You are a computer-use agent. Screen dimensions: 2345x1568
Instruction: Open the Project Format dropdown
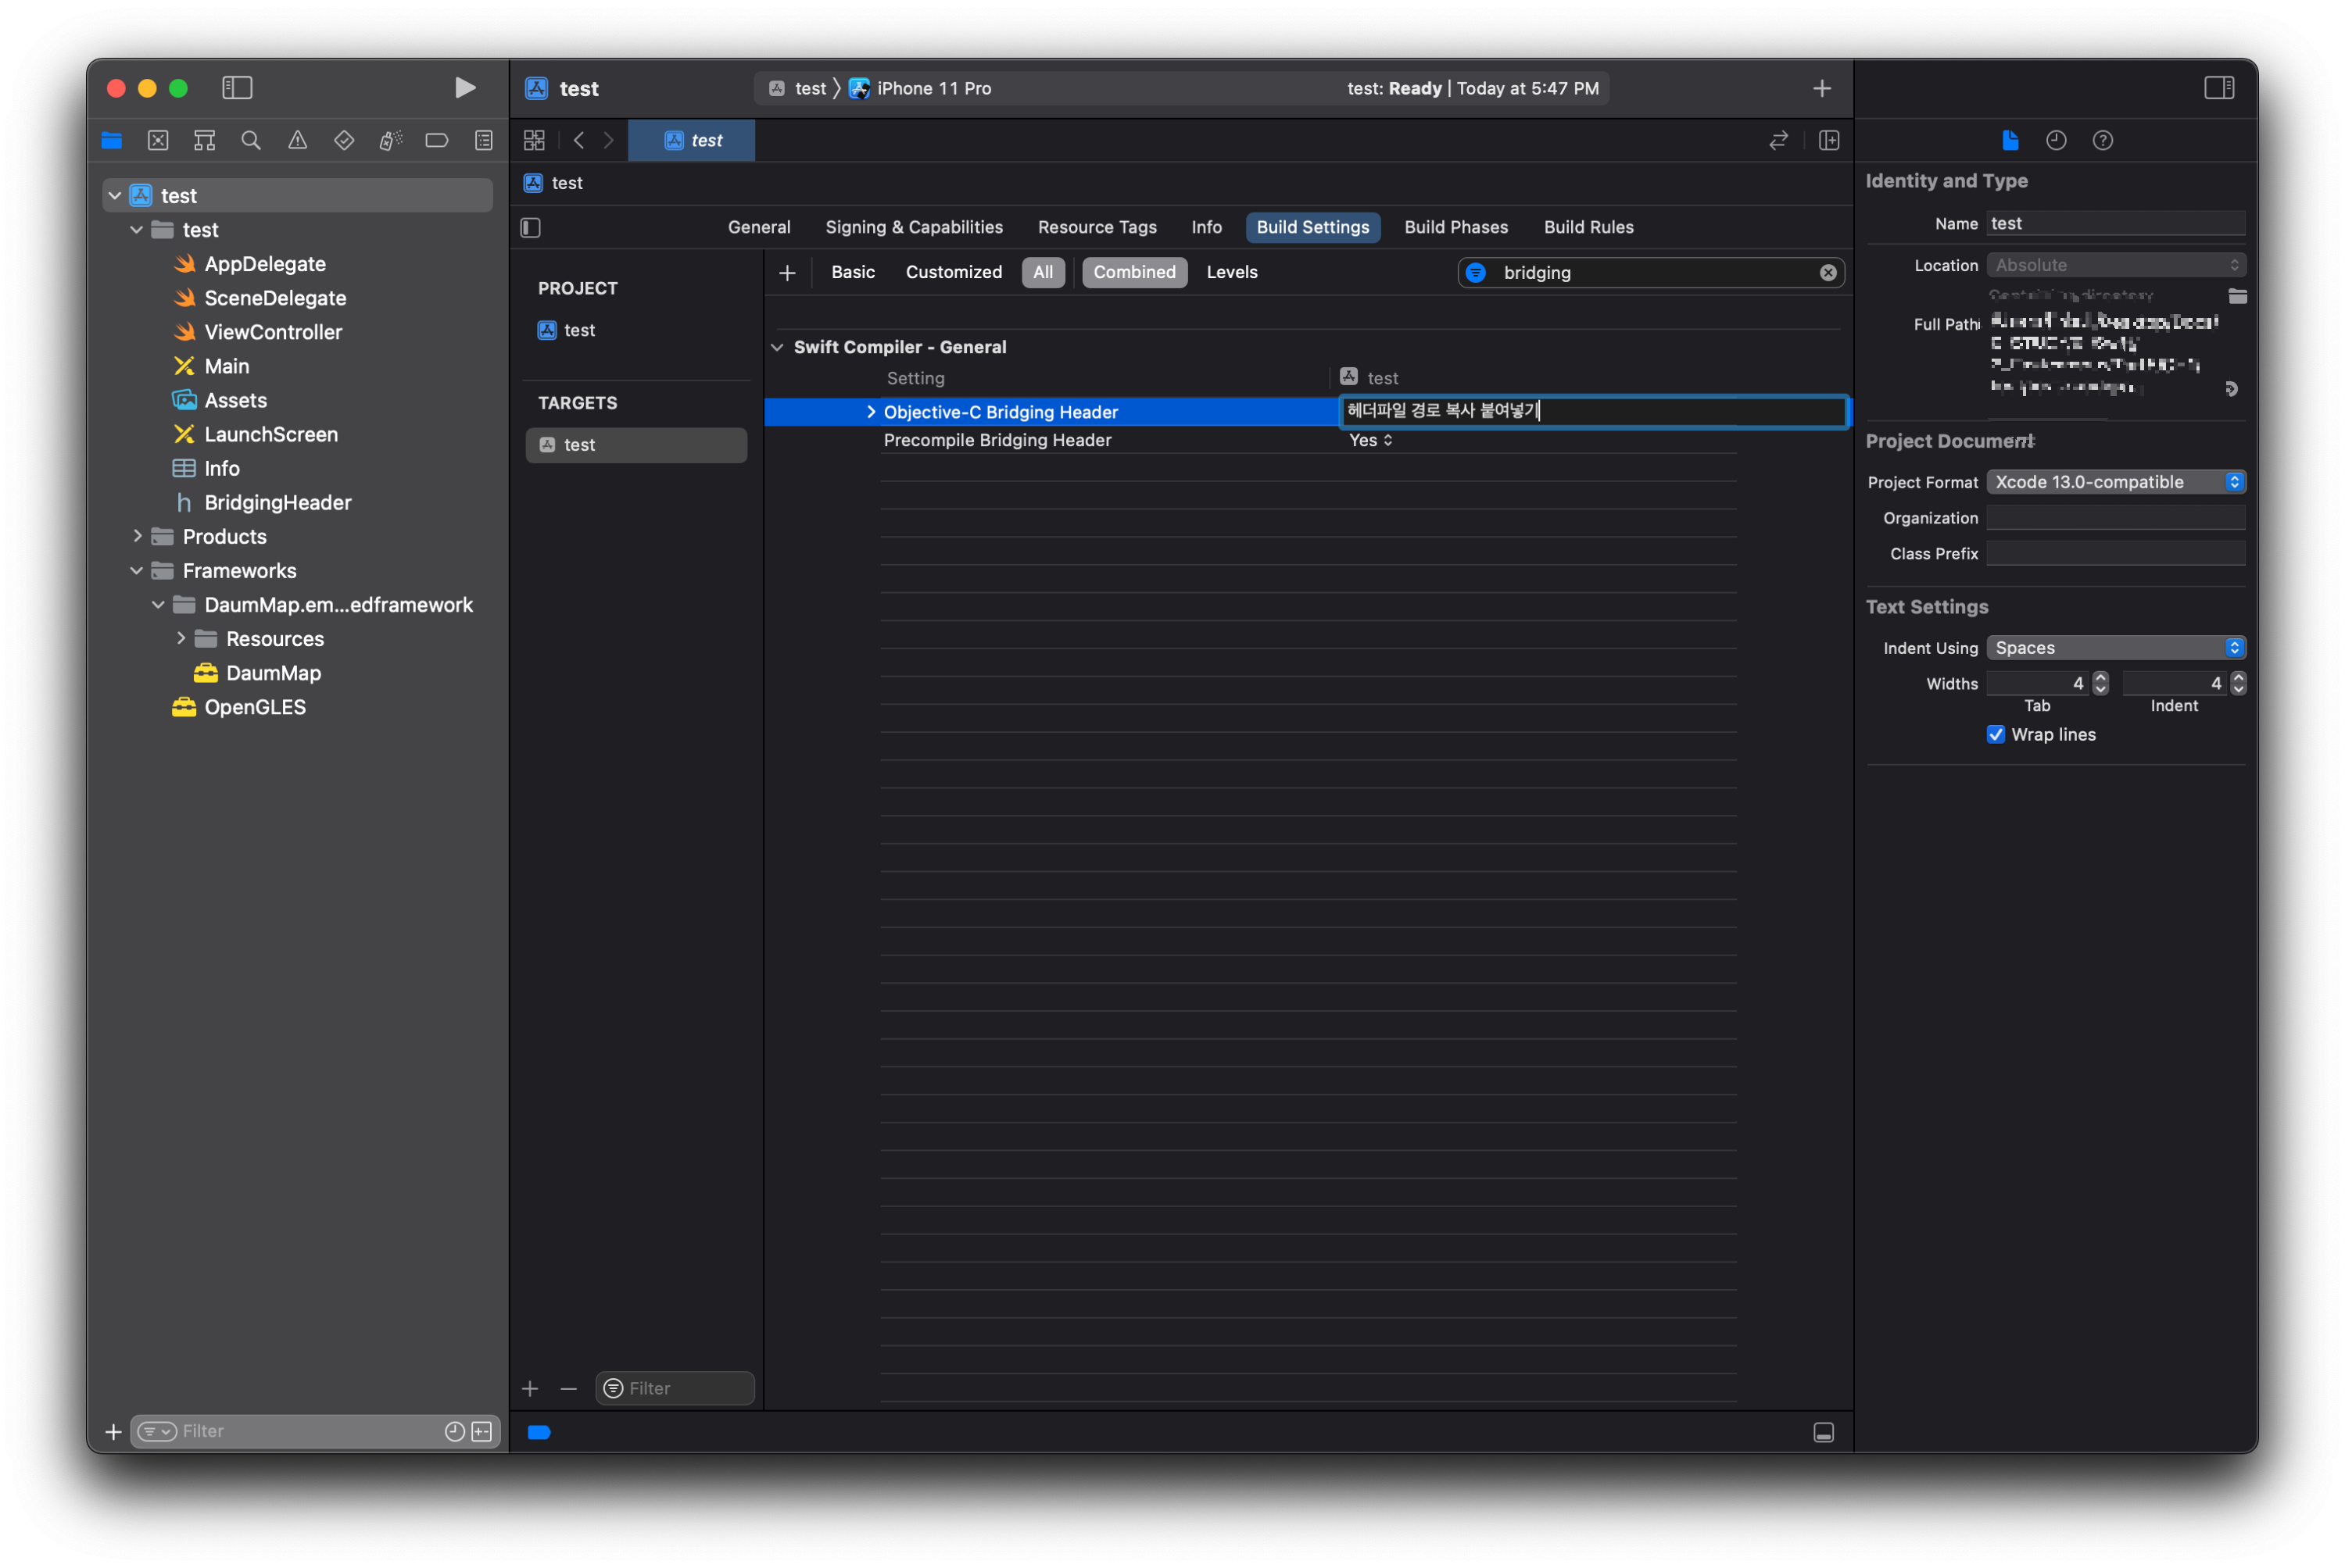(x=2116, y=482)
